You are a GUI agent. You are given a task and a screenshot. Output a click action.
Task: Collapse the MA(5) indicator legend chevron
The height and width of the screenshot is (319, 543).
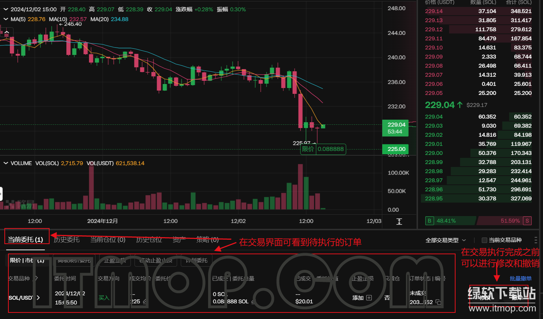click(x=5, y=19)
